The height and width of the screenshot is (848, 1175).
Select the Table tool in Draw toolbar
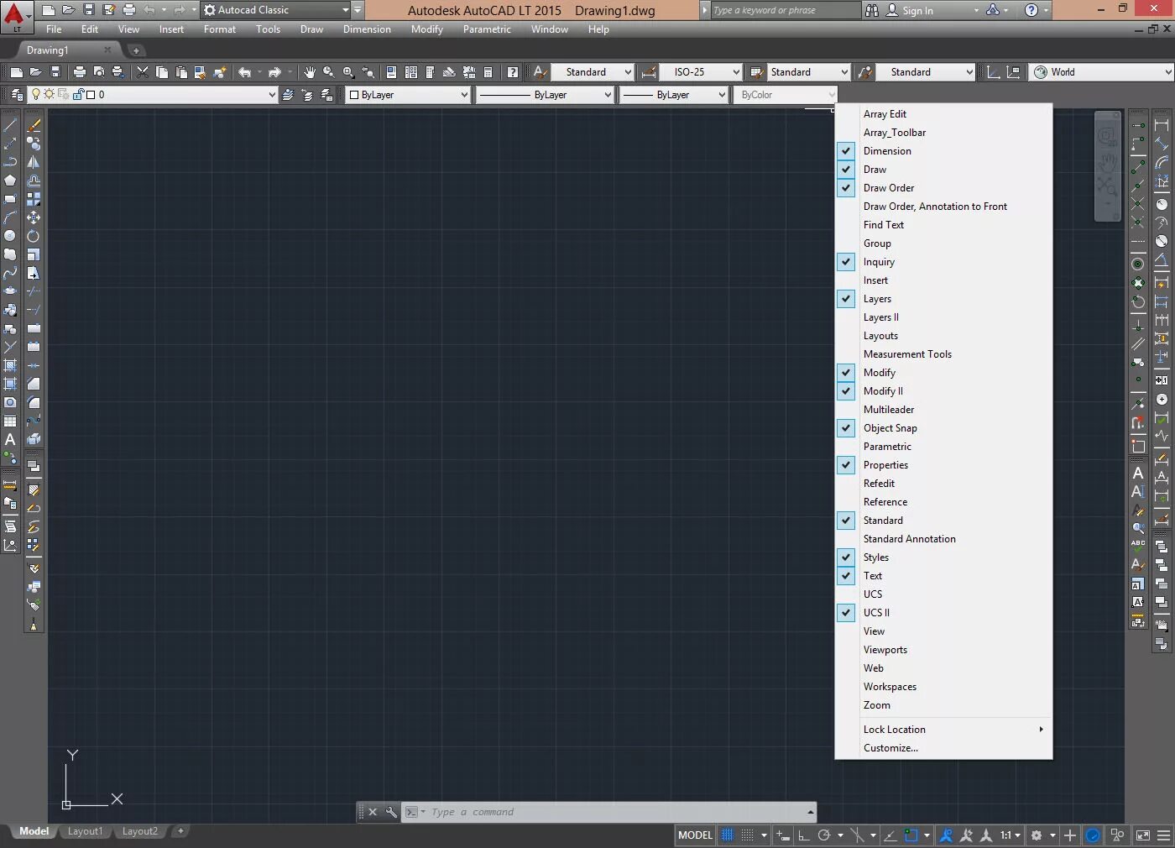click(x=10, y=421)
